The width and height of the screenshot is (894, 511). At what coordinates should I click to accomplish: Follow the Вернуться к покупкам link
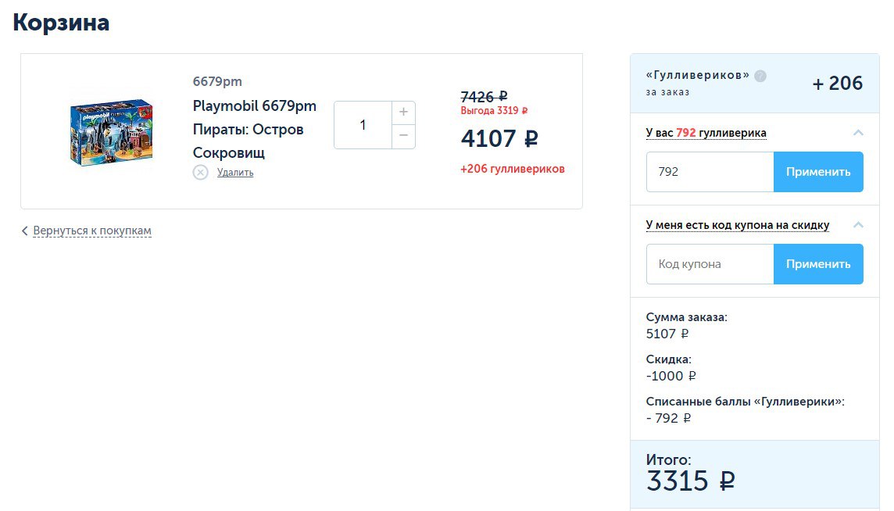pyautogui.click(x=91, y=231)
